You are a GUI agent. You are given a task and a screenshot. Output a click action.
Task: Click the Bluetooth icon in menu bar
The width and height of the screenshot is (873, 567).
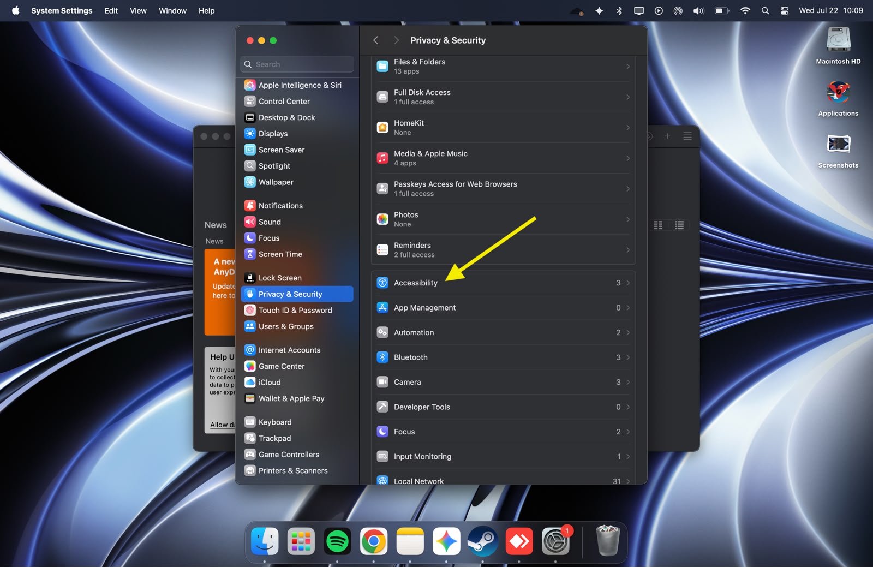point(619,11)
